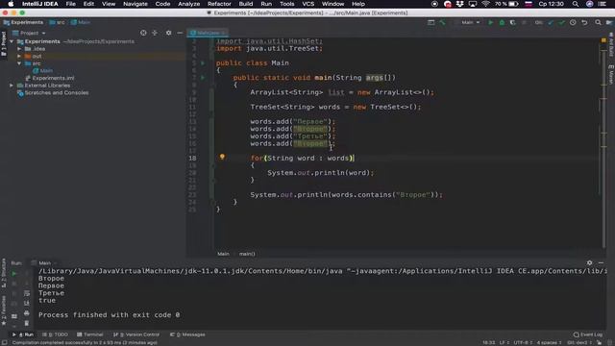Click the main() breadcrumb below the editor
Image resolution: width=615 pixels, height=346 pixels.
[247, 254]
